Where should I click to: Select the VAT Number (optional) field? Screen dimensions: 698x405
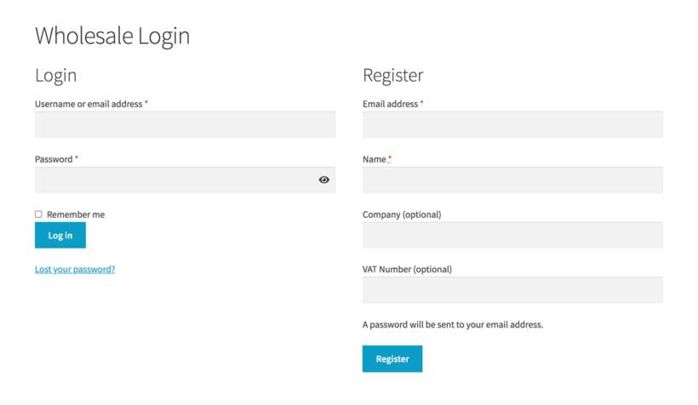tap(512, 290)
